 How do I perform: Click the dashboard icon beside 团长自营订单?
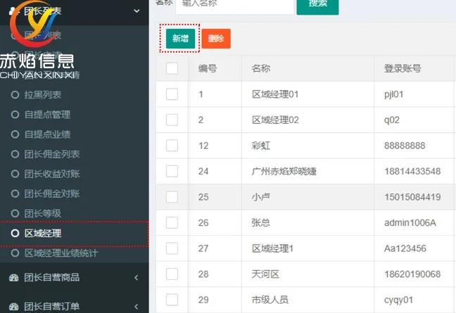pyautogui.click(x=14, y=306)
